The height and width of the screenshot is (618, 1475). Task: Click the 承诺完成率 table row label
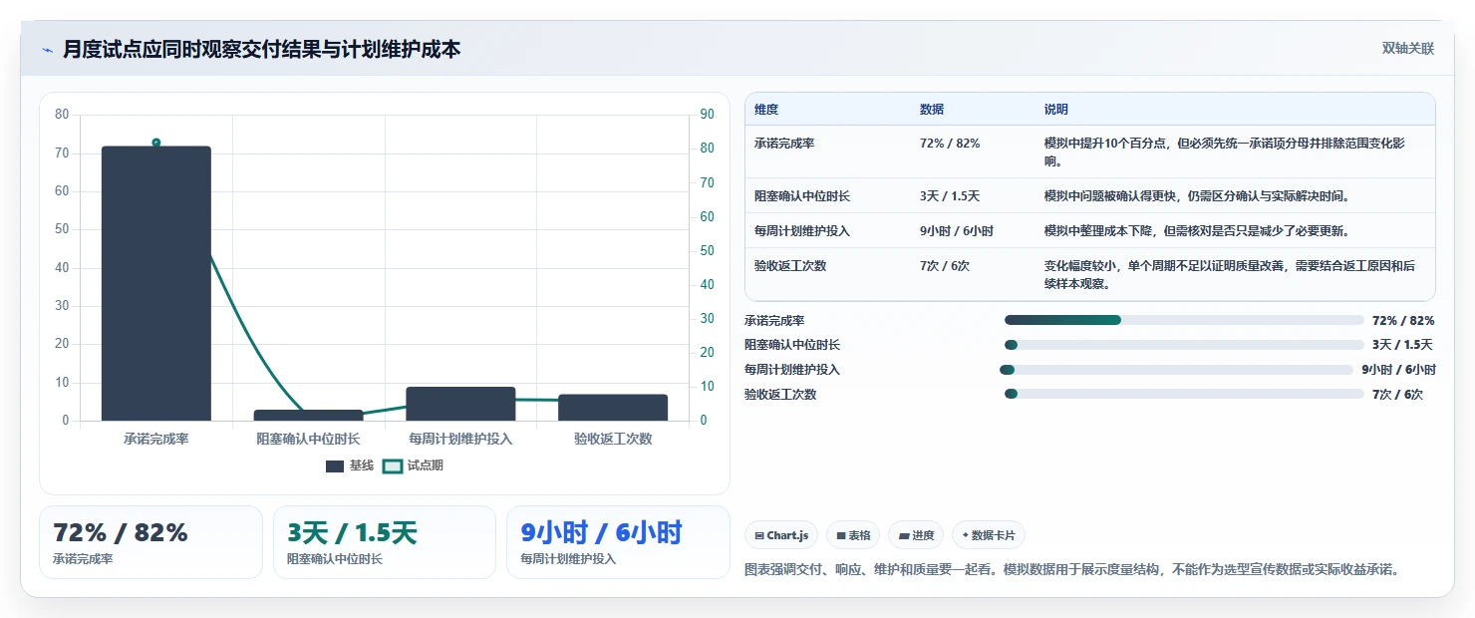(x=784, y=144)
